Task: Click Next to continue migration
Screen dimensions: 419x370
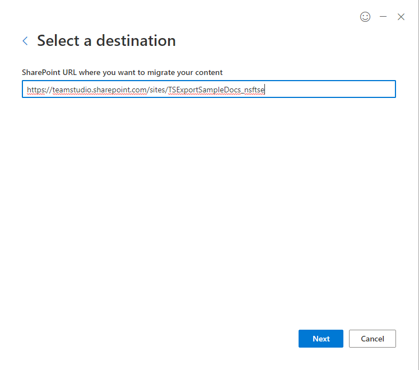Action: pos(321,339)
